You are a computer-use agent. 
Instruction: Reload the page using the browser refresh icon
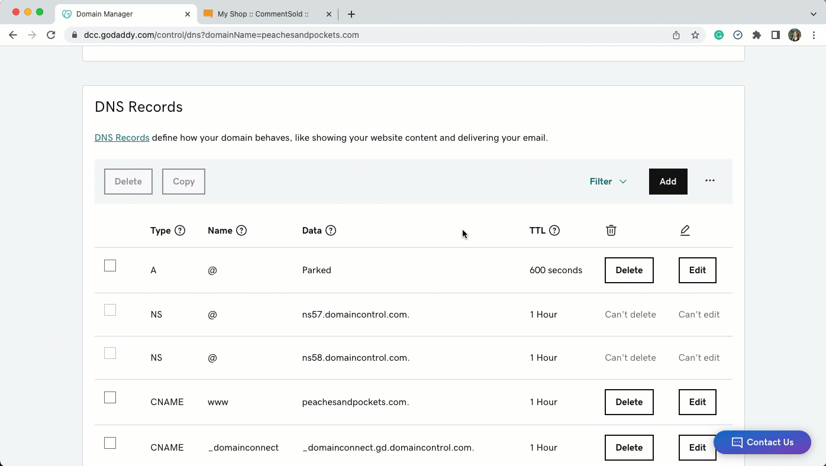click(51, 35)
